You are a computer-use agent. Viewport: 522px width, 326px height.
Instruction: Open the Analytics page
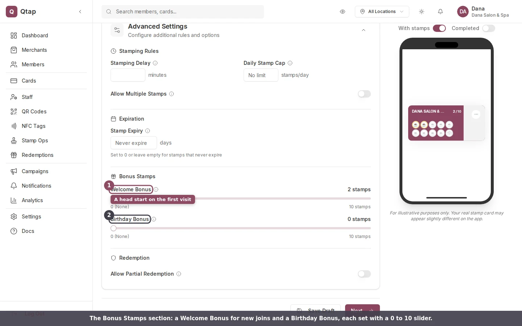point(46,200)
